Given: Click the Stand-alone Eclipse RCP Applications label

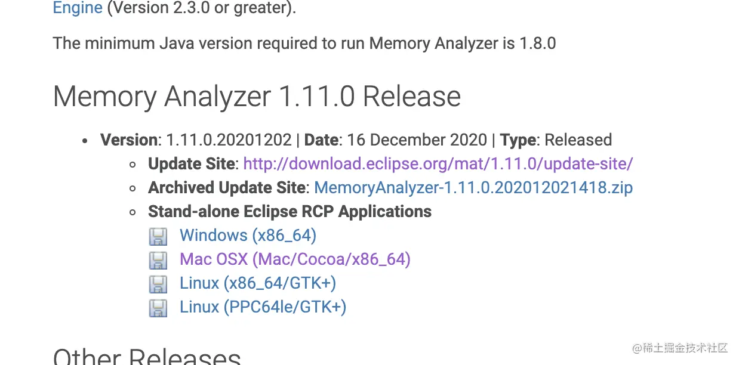Looking at the screenshot, I should point(290,211).
